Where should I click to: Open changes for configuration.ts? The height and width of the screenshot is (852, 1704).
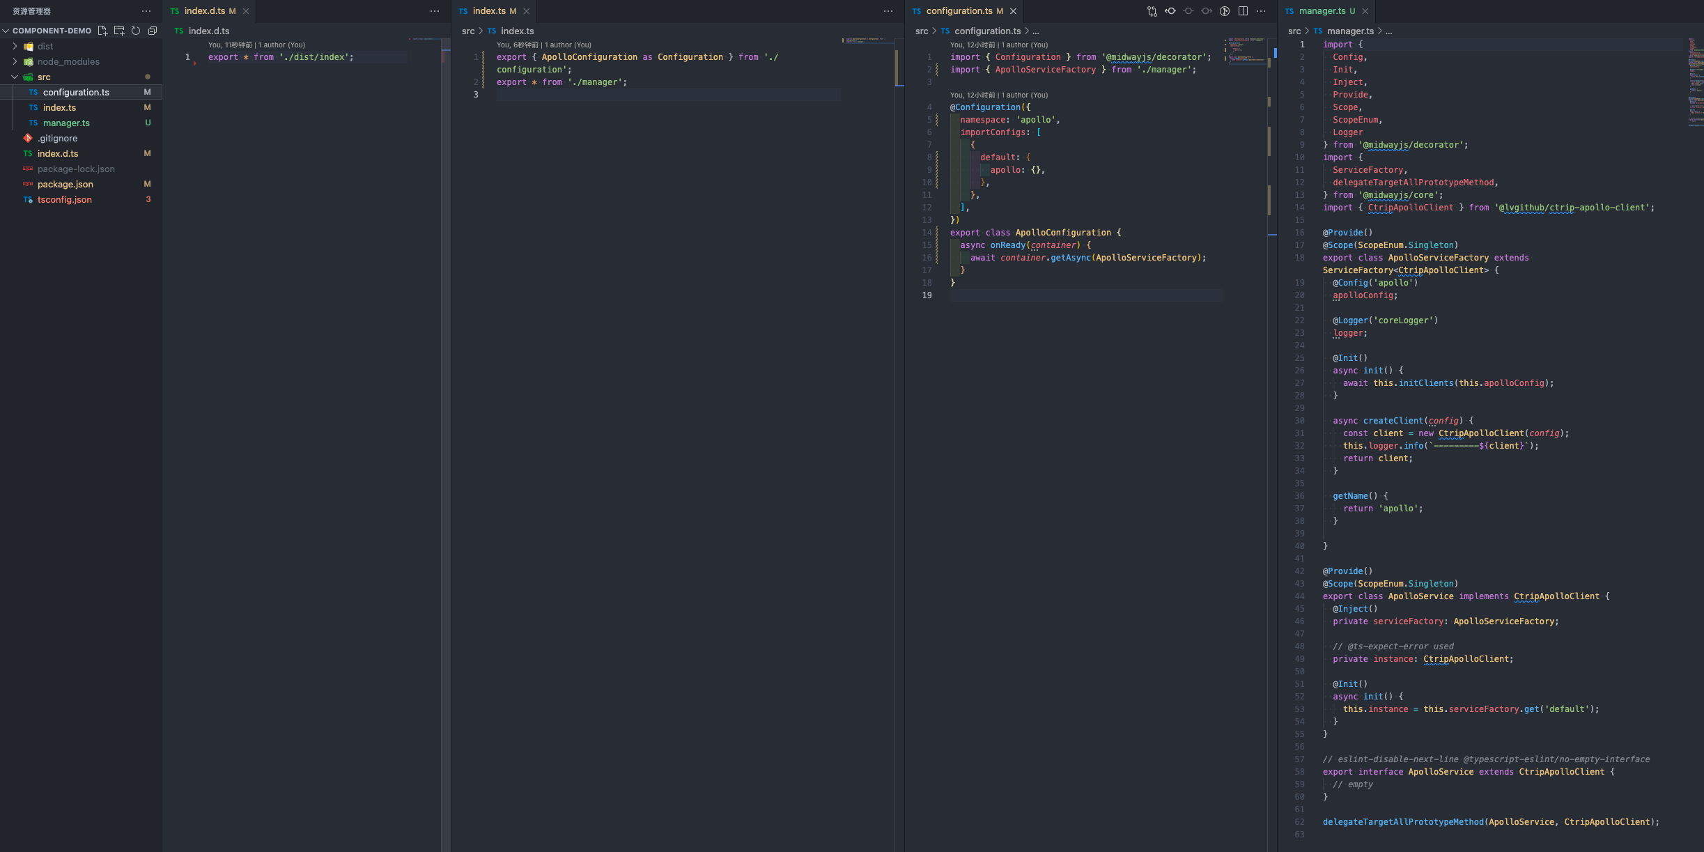[1152, 11]
